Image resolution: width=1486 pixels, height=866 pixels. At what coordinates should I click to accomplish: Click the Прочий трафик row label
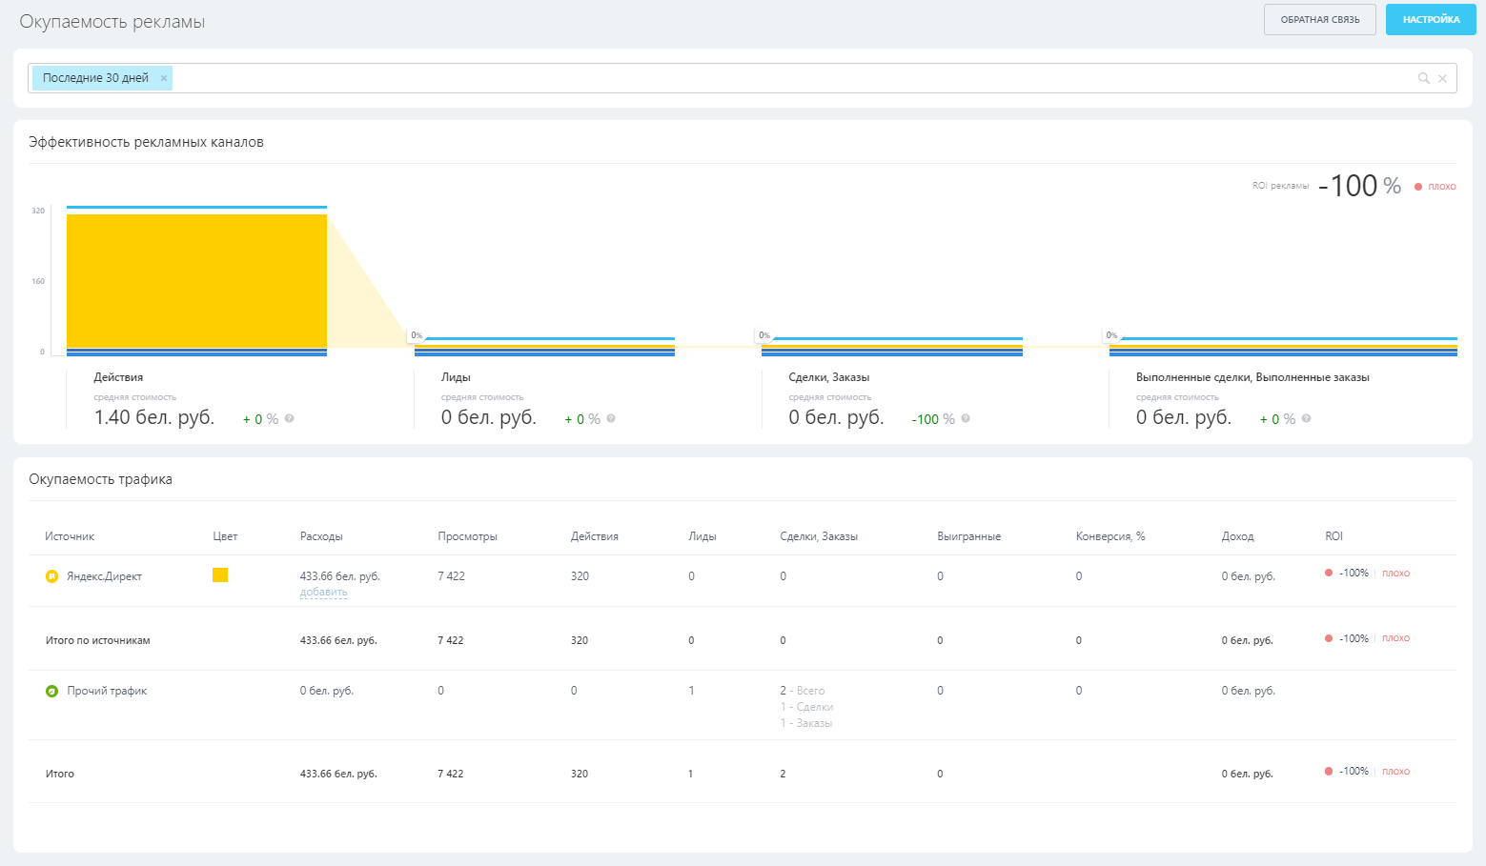point(107,691)
